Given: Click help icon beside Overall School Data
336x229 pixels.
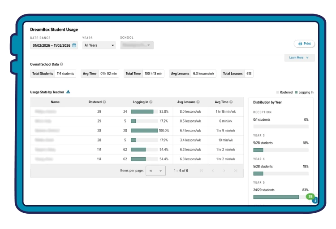Looking at the screenshot, I should point(61,64).
